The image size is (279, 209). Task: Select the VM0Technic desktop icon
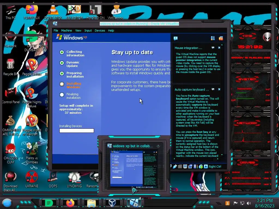click(x=116, y=12)
